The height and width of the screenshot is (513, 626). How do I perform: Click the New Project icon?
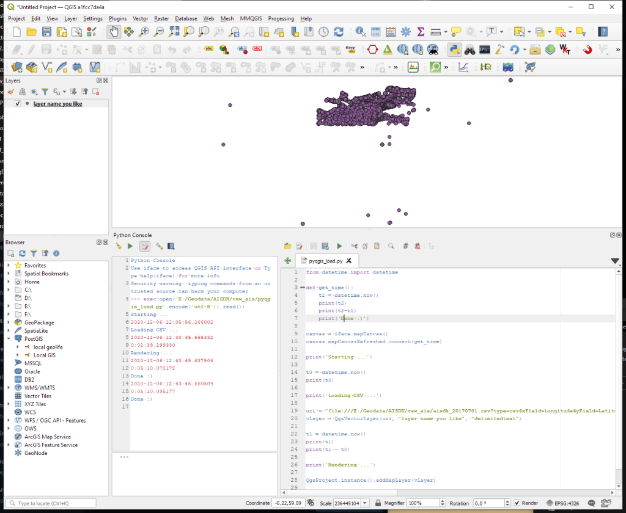coord(17,32)
